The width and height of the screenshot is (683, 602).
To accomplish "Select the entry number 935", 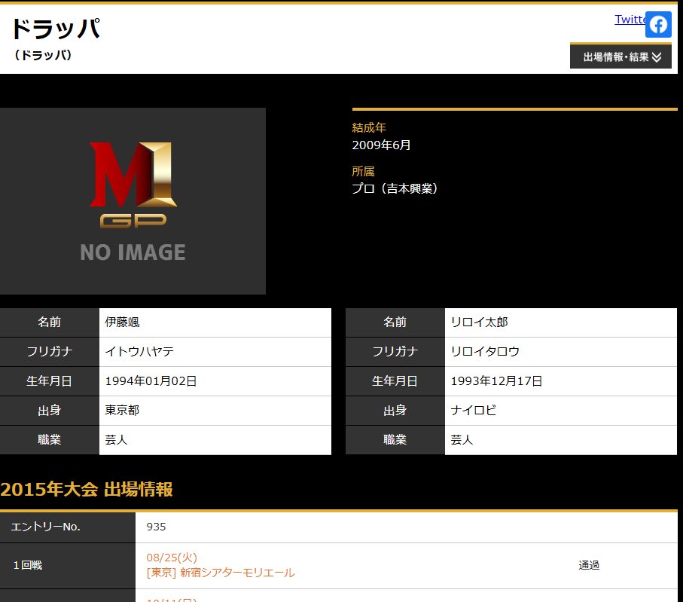I will [156, 527].
